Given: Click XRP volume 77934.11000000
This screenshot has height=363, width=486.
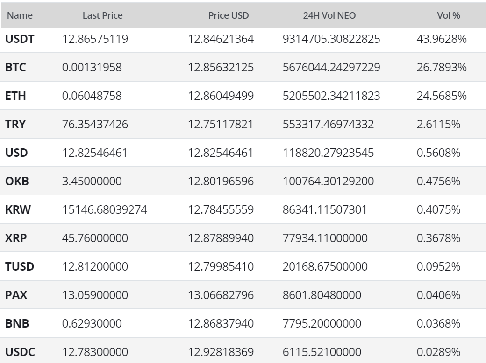Looking at the screenshot, I should click(x=325, y=238).
